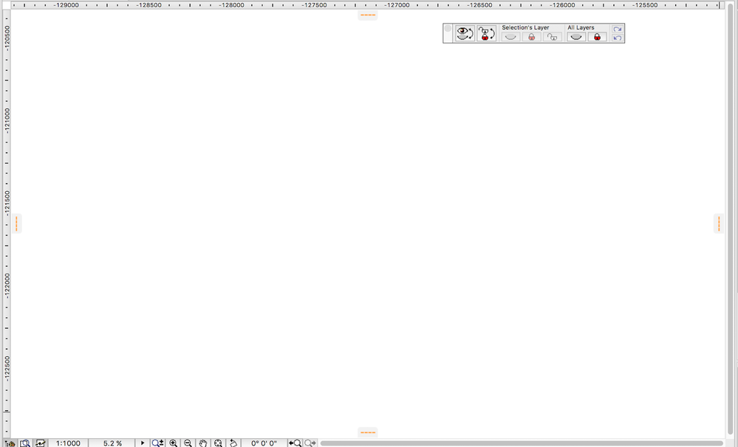Screen dimensions: 738x447
Task: Toggle show/hide layer of selected element
Action: (x=465, y=33)
